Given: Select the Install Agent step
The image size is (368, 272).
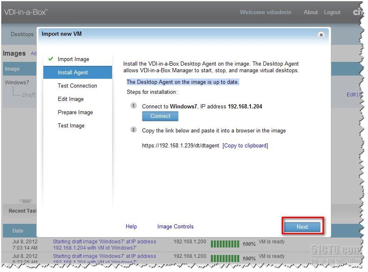Looking at the screenshot, I should click(x=78, y=73).
